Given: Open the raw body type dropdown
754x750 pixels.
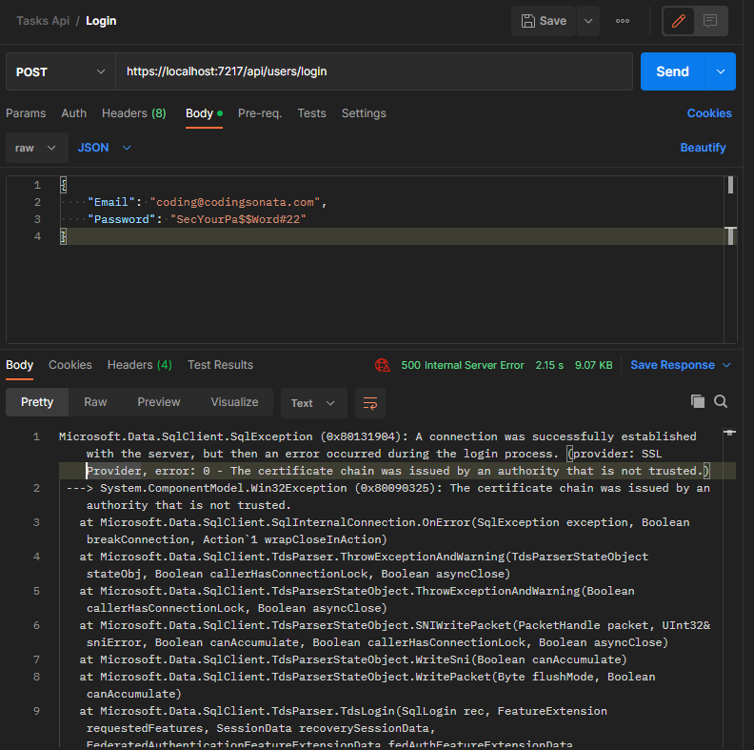Looking at the screenshot, I should tap(36, 148).
